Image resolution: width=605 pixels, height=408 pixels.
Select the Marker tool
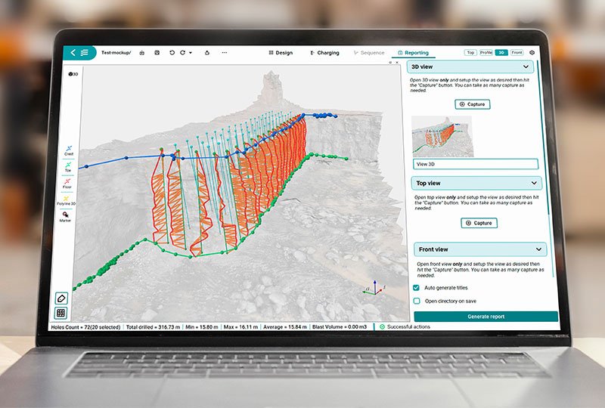(x=67, y=215)
